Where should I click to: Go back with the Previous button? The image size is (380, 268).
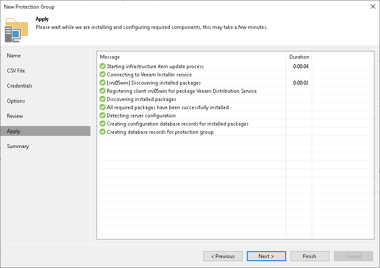pyautogui.click(x=223, y=256)
